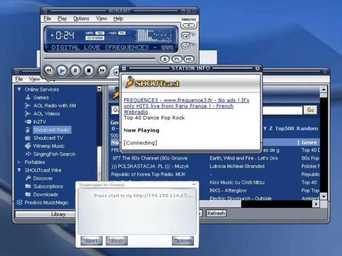Toggle the repeat button in Winamp

pos(186,35)
